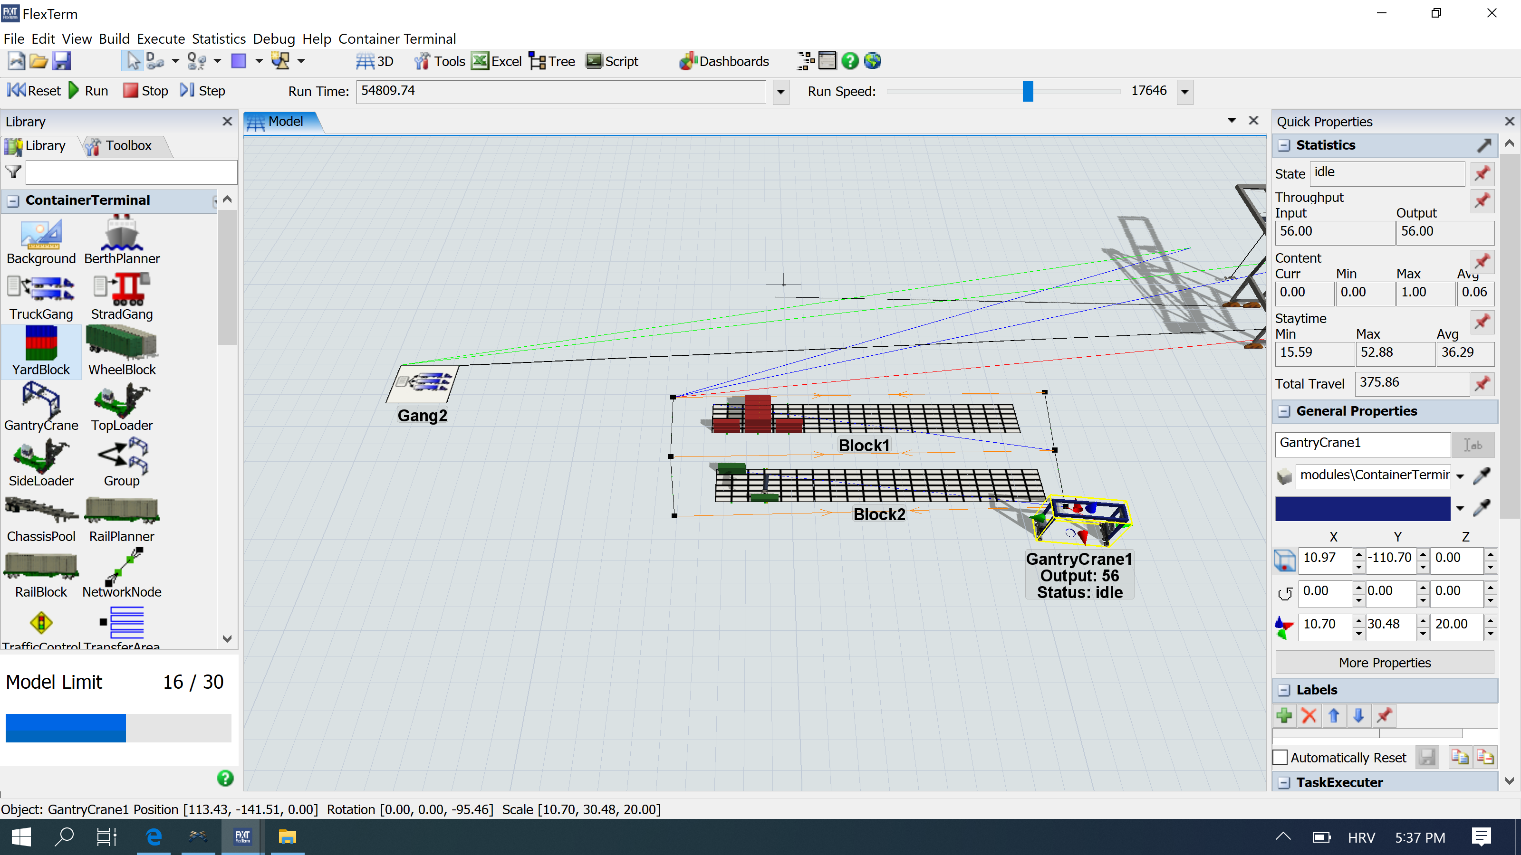The image size is (1521, 855).
Task: Click red X delete label icon
Action: 1309,716
